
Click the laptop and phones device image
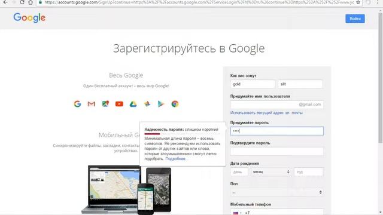[x=126, y=190]
